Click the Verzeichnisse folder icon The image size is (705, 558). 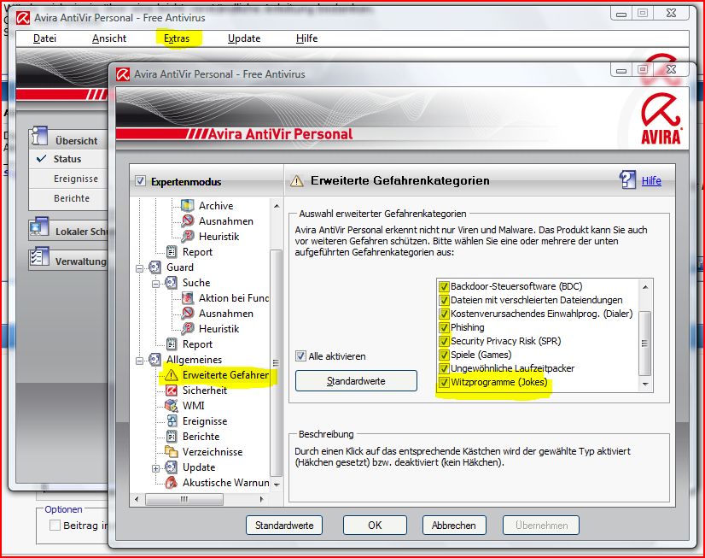(172, 451)
